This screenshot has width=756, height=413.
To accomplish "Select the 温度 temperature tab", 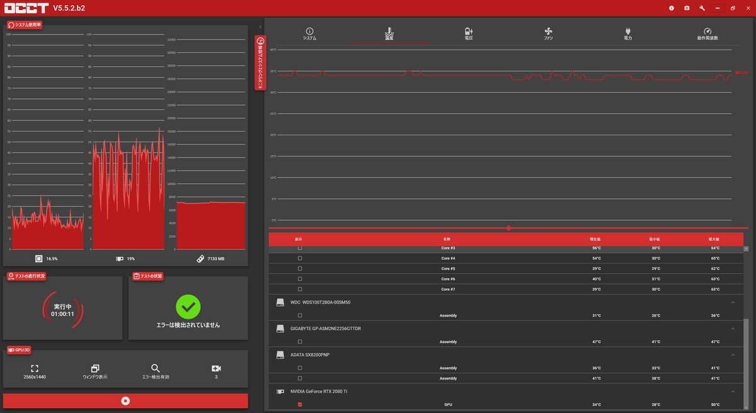I will [389, 34].
